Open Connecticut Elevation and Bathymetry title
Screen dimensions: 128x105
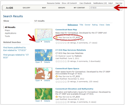pos(74,89)
